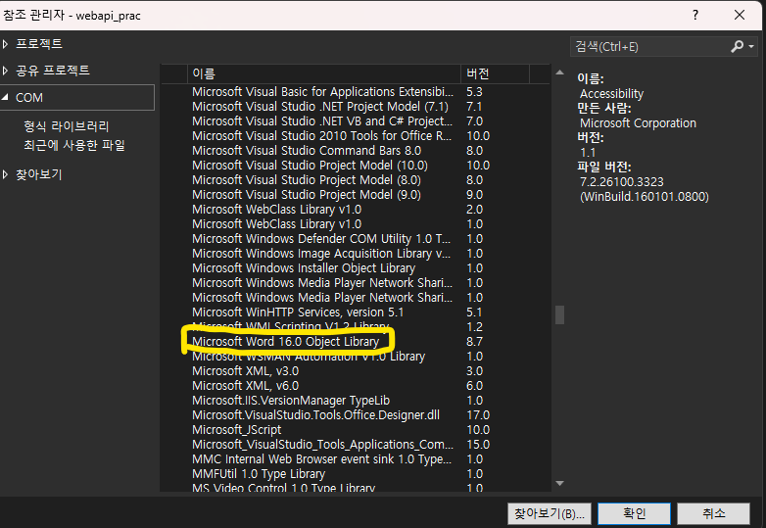Image resolution: width=766 pixels, height=528 pixels.
Task: Select 최근에 사용한 파일 under COM
Action: coord(74,145)
